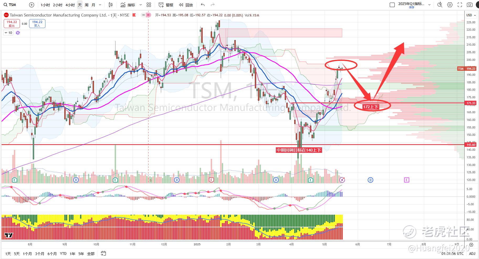
Task: Click the red flag beside NYSE
Action: 134,15
